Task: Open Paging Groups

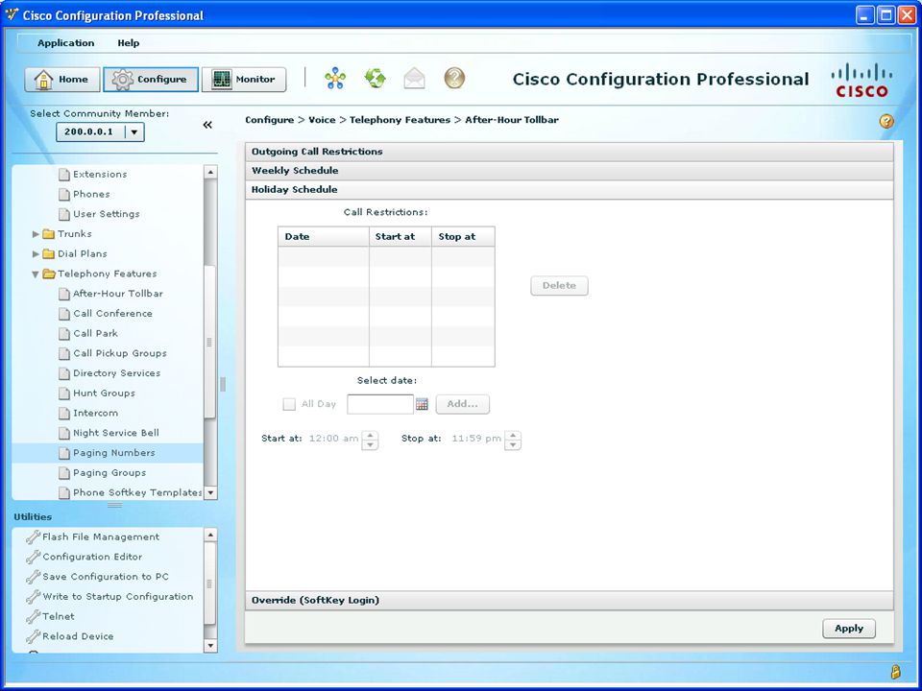Action: coord(109,473)
